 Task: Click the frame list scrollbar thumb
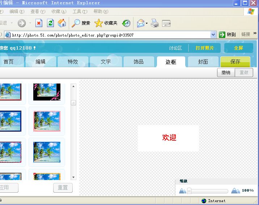[73, 103]
